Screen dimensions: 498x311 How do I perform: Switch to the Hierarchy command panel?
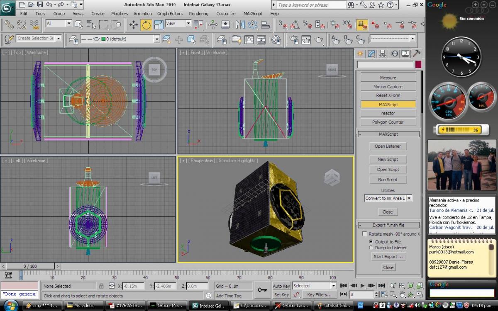[x=383, y=53]
